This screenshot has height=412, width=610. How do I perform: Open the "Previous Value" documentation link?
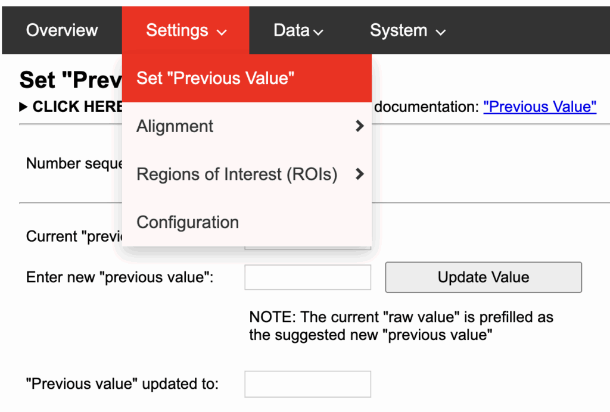click(x=540, y=107)
